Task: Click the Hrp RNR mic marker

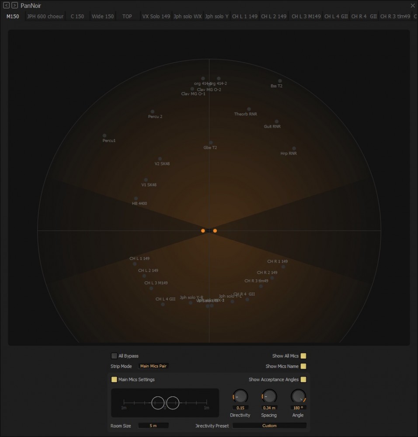Action: pos(294,149)
